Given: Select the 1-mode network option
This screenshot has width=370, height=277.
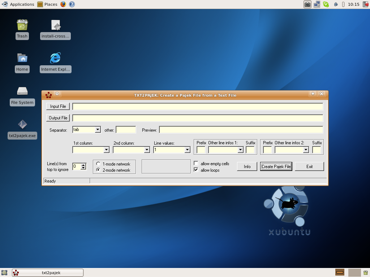Looking at the screenshot, I should click(x=98, y=163).
